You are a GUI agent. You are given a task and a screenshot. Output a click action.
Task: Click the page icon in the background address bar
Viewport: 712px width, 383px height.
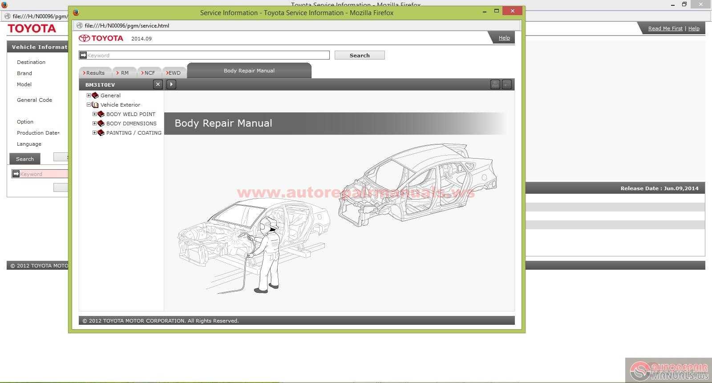point(7,16)
